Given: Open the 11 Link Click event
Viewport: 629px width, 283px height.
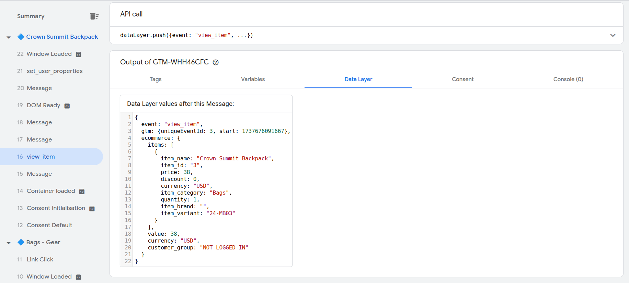Looking at the screenshot, I should pyautogui.click(x=40, y=259).
